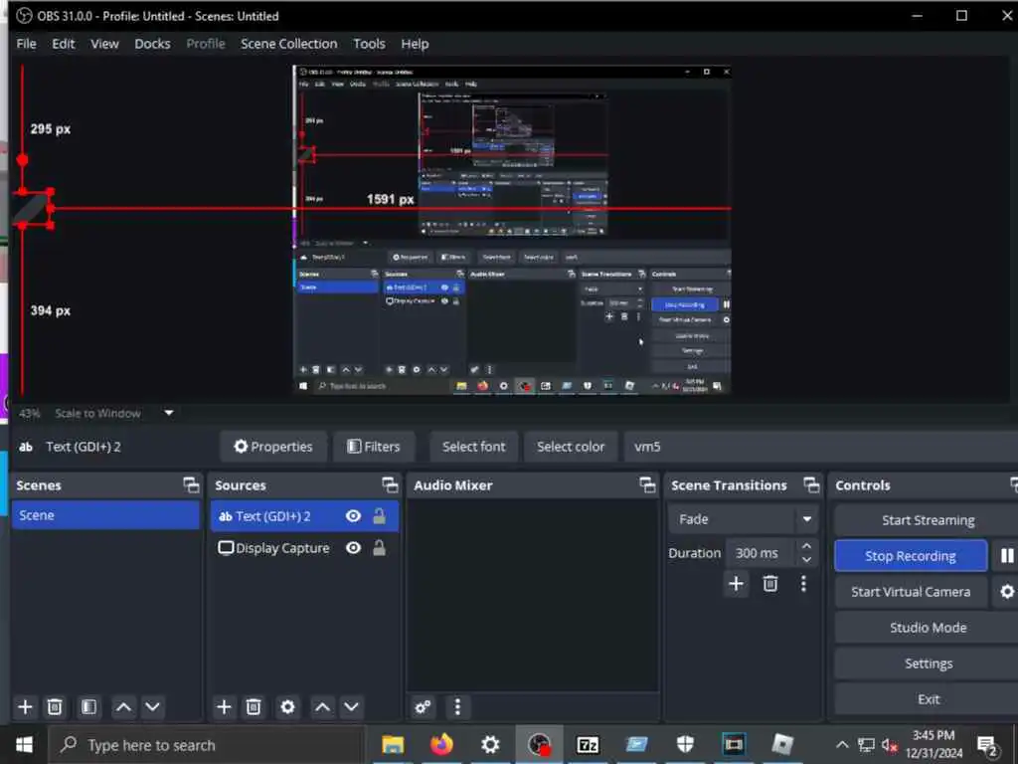Open Audio Mixer three-dot menu
The image size is (1018, 764).
tap(457, 707)
